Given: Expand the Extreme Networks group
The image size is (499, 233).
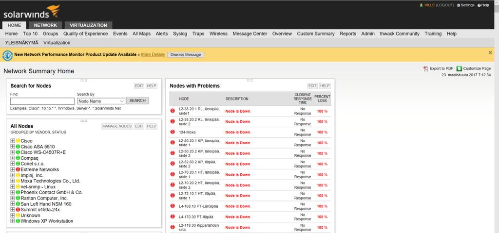Looking at the screenshot, I should (x=12, y=169).
